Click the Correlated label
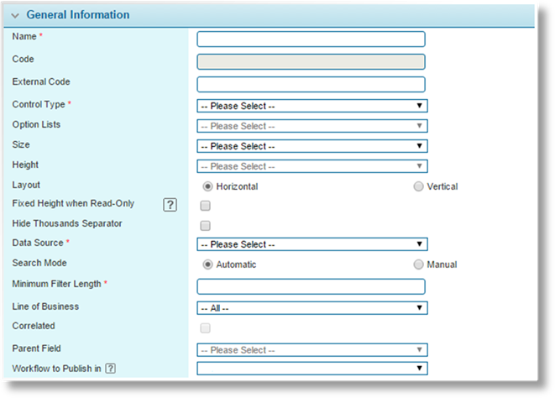The image size is (555, 398). pyautogui.click(x=34, y=326)
